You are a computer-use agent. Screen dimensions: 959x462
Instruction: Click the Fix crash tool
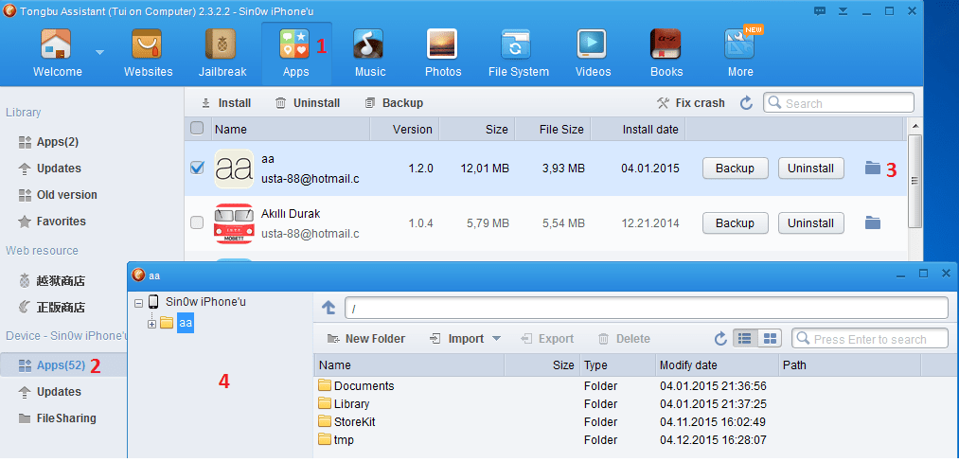tap(690, 103)
